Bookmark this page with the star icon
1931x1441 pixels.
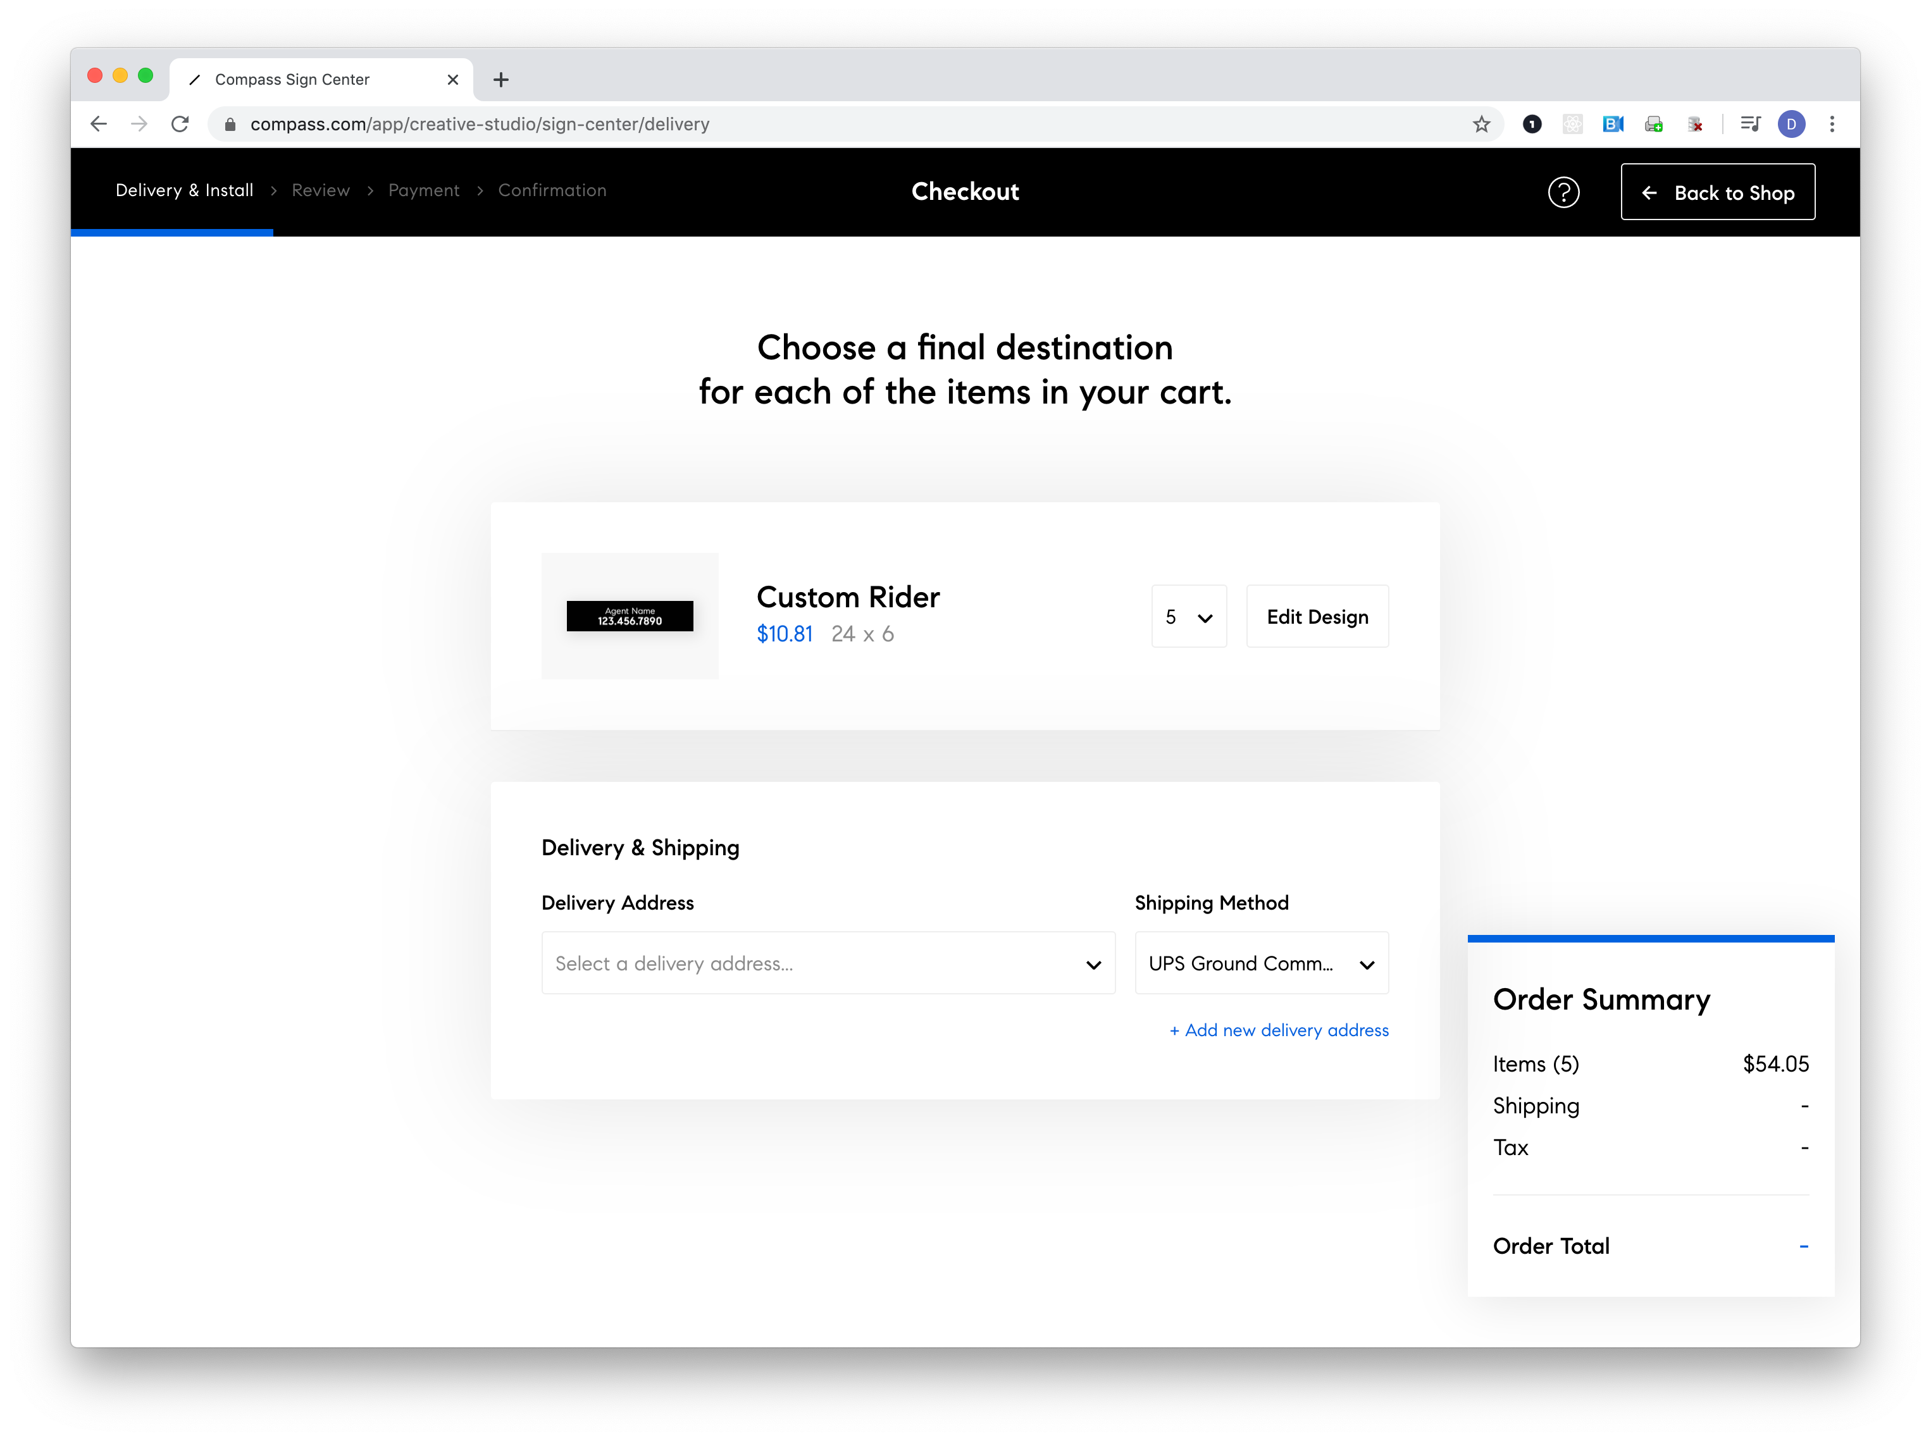coord(1481,124)
